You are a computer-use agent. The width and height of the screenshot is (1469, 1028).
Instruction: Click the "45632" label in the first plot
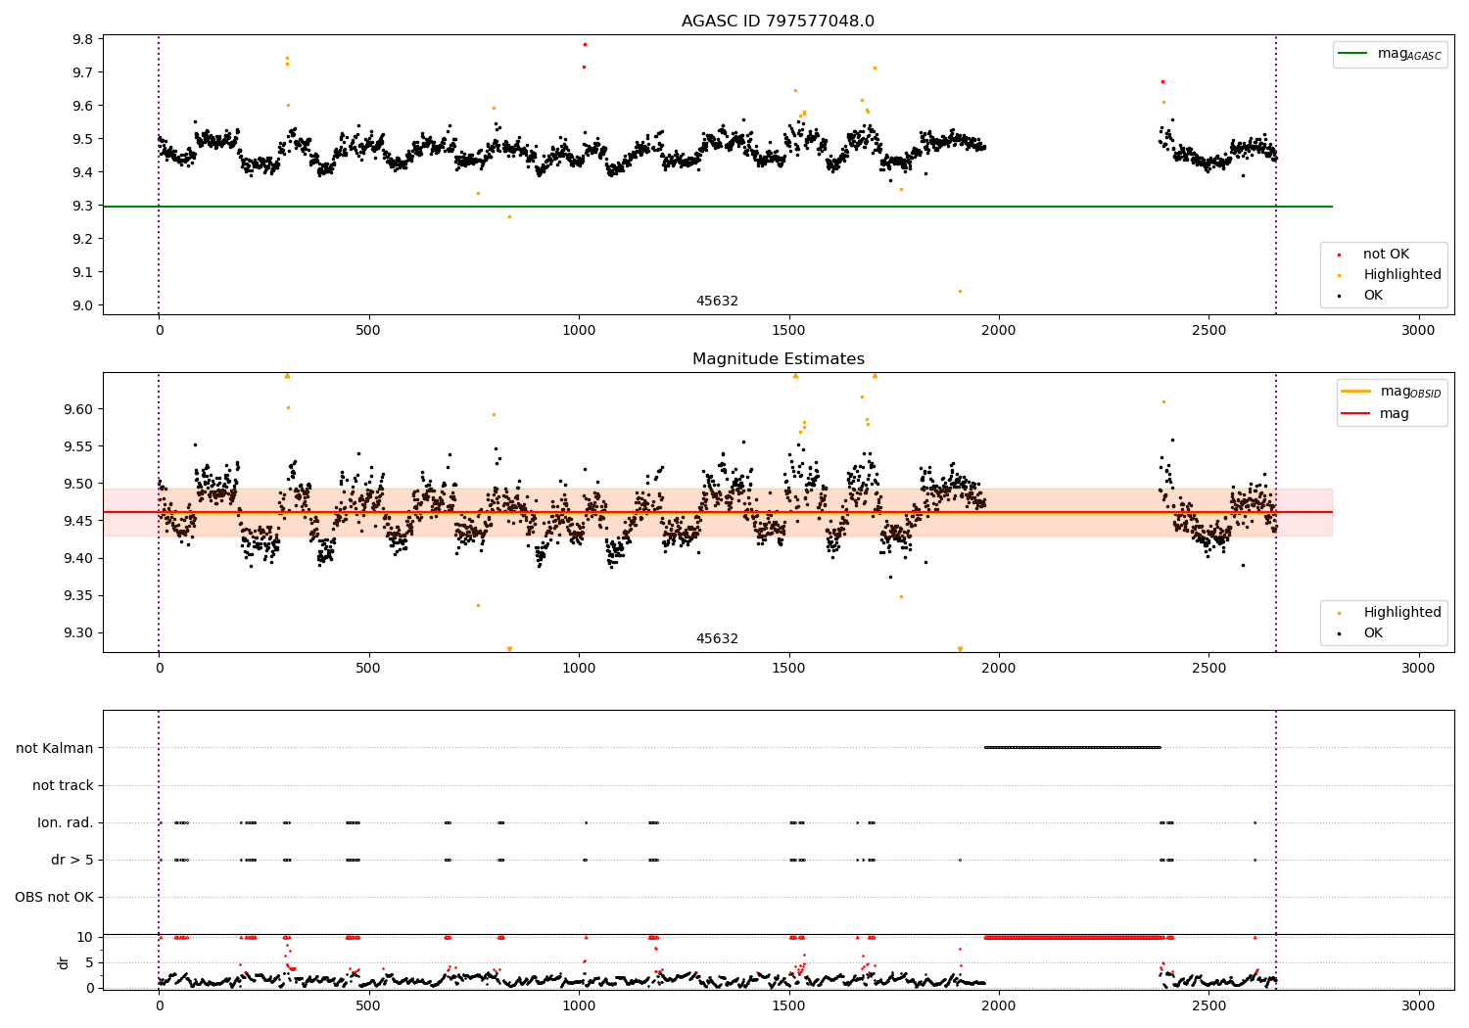coord(717,301)
